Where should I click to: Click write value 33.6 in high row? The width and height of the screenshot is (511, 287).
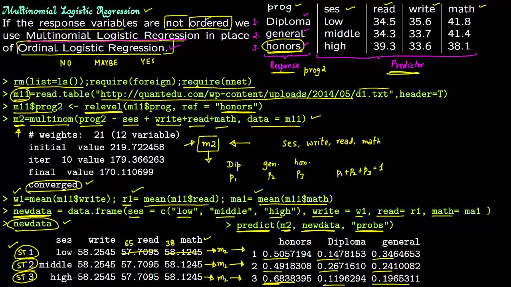[420, 46]
